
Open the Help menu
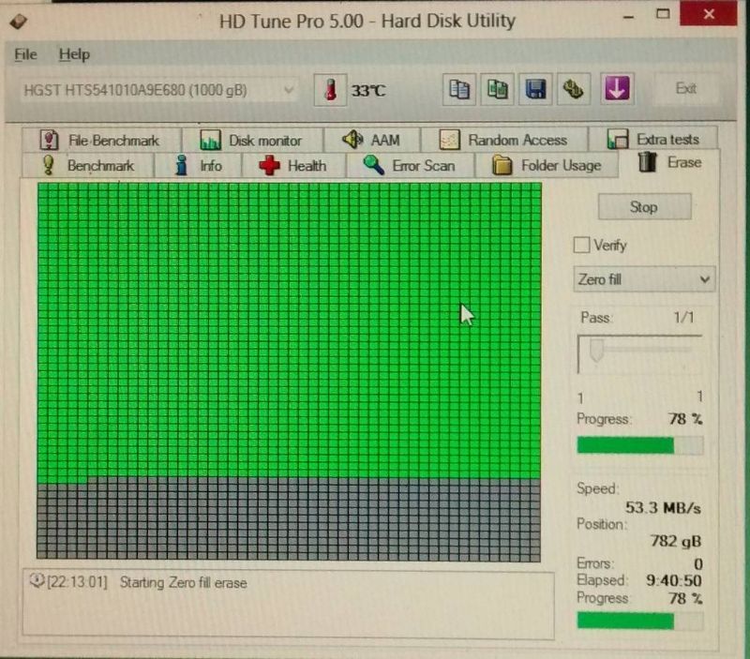(74, 54)
